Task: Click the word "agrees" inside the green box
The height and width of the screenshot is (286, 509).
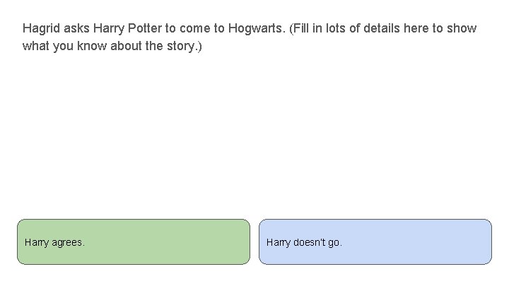Action: [68, 242]
